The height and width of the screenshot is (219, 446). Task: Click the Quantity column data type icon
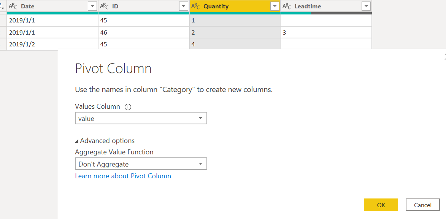[x=196, y=6]
